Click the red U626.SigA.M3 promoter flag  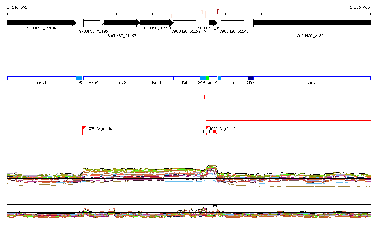207,128
